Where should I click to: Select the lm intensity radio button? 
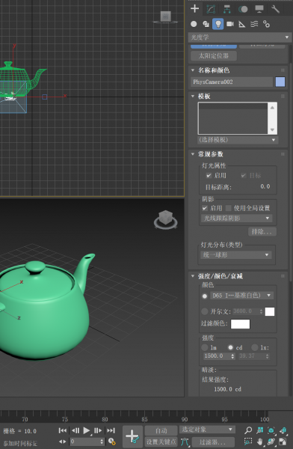coord(205,348)
